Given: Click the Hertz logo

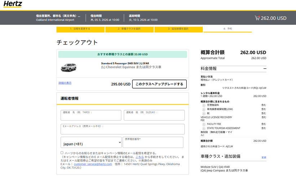Looking at the screenshot, I should (13, 5).
